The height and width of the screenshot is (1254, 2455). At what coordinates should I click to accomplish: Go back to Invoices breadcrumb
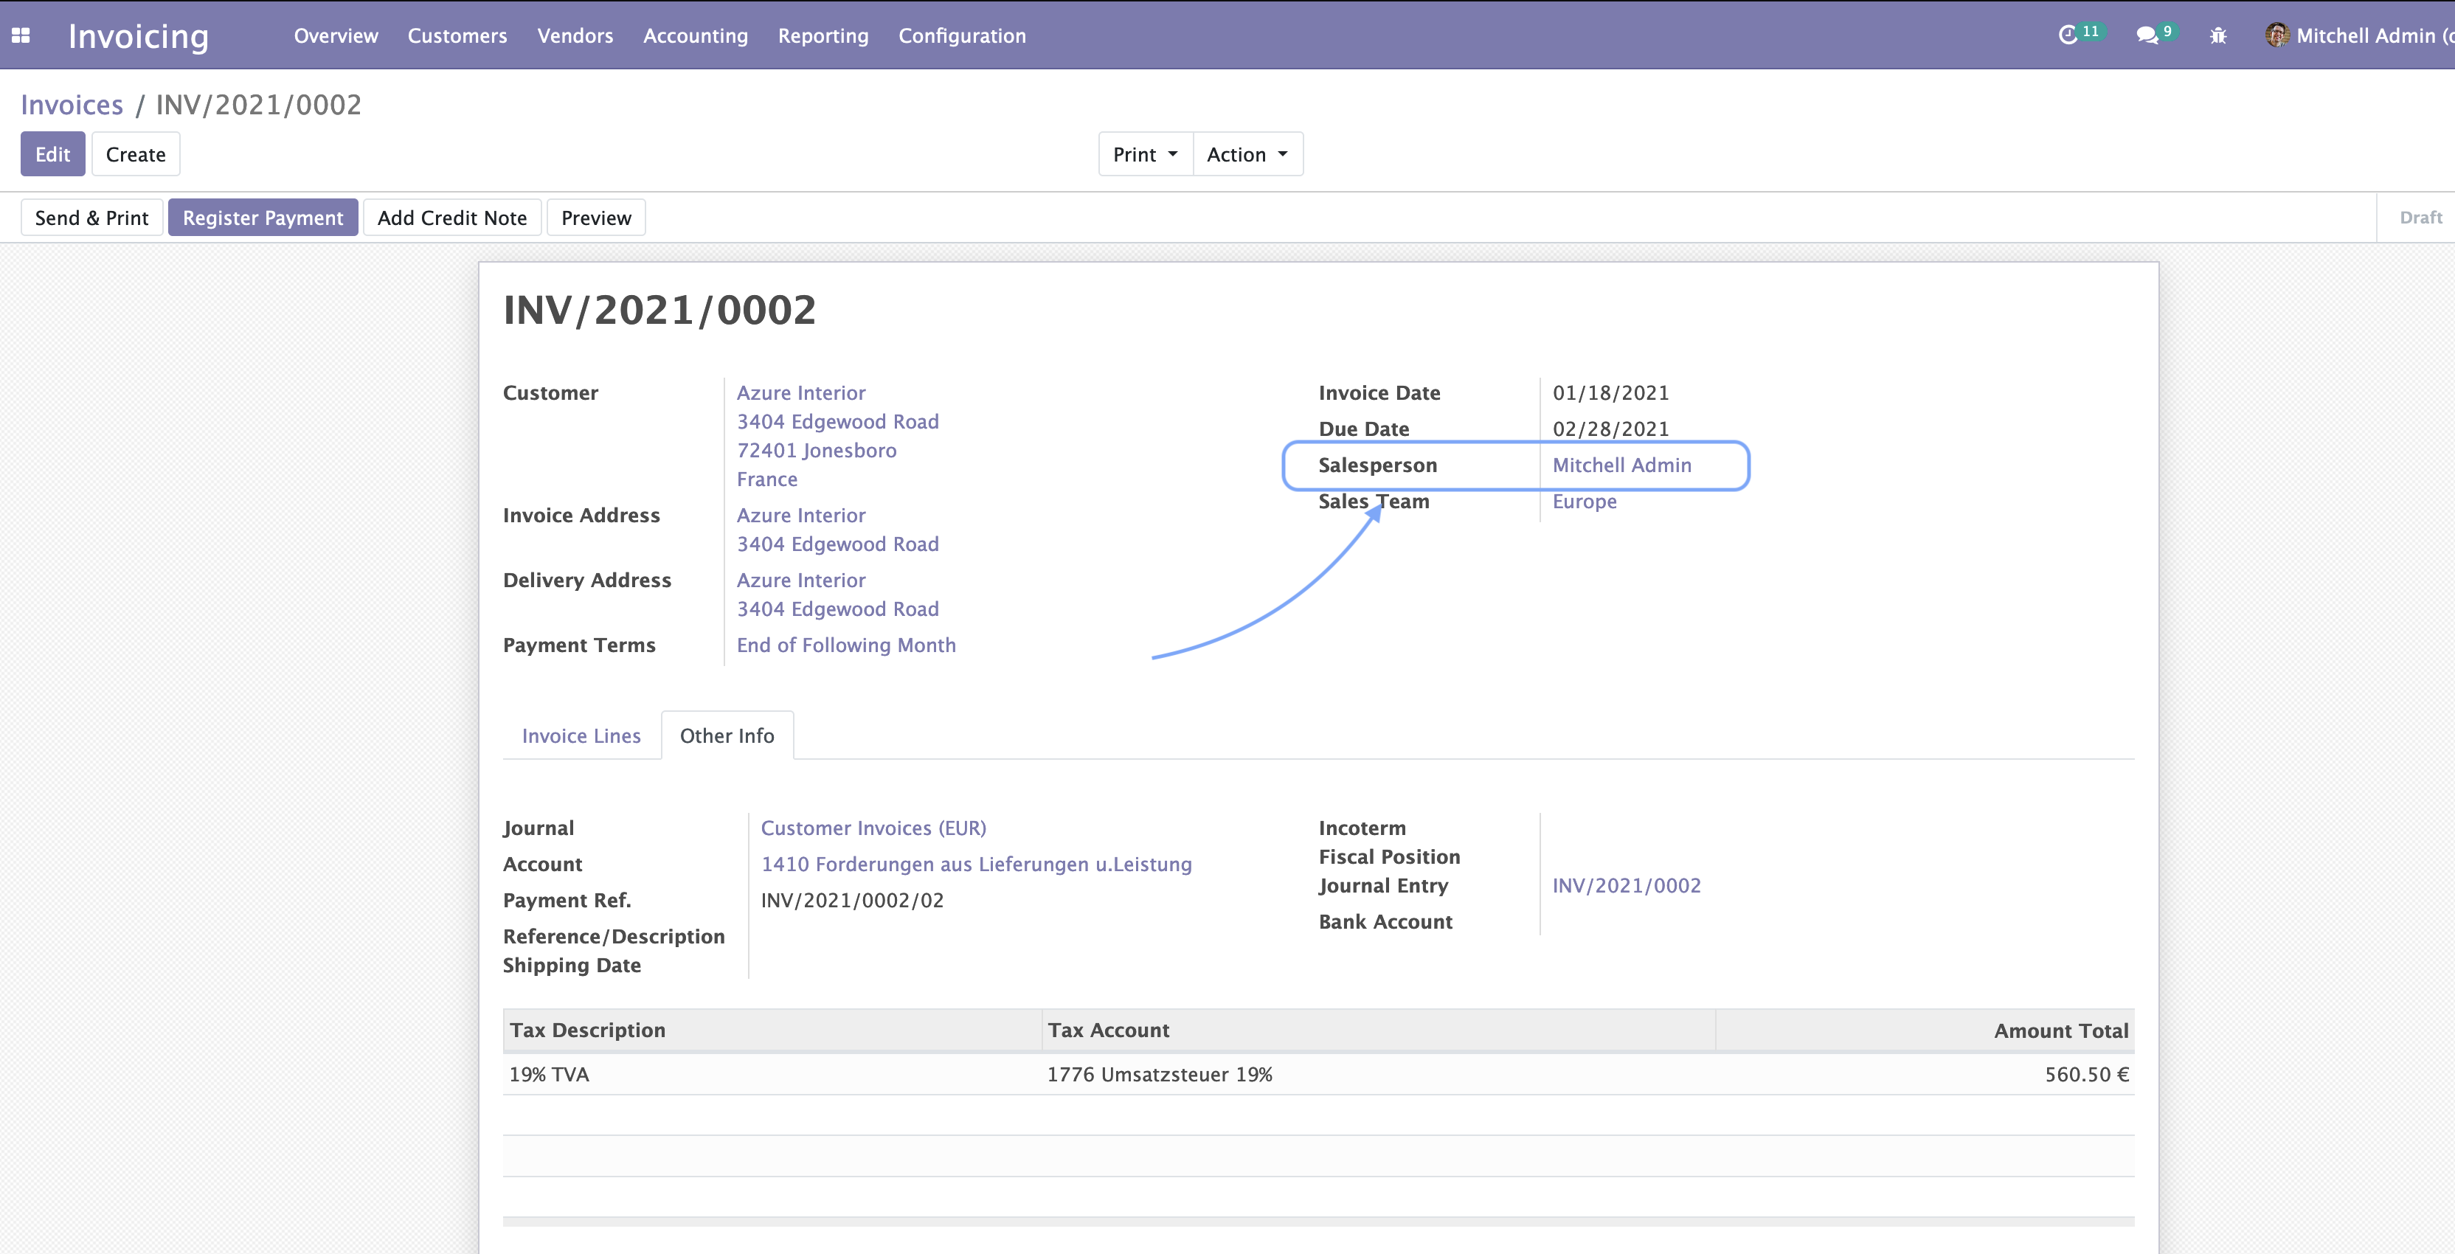(x=72, y=105)
